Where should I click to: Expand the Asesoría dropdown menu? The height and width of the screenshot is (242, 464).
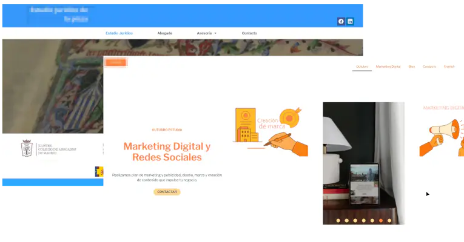(206, 33)
